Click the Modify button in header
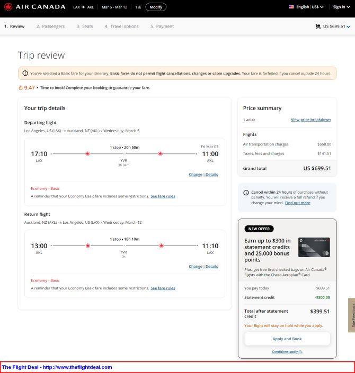Viewport: 355px width, 373px height. pos(156,7)
